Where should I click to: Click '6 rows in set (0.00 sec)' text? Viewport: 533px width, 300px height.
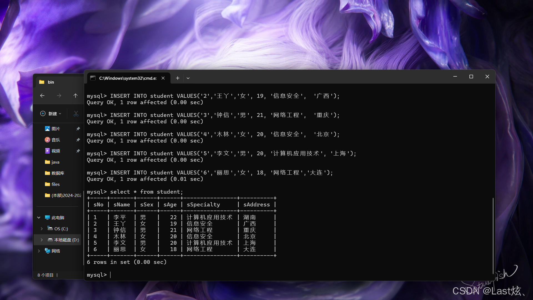[127, 262]
